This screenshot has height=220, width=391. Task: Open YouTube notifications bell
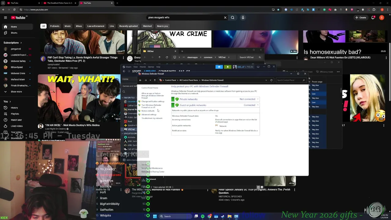point(373,17)
